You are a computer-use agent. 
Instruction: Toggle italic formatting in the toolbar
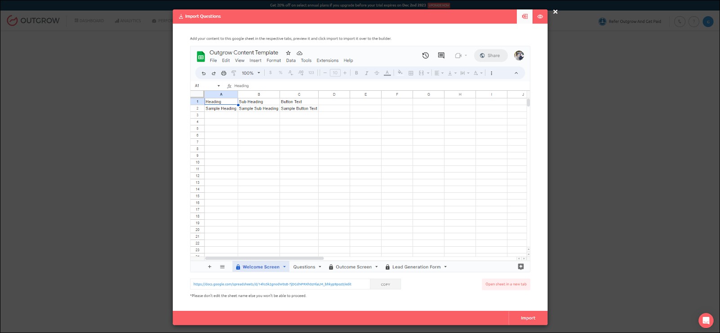(366, 73)
